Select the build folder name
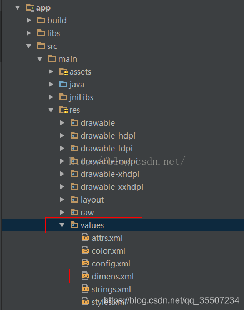Image resolution: width=245 pixels, height=311 pixels. pos(57,21)
